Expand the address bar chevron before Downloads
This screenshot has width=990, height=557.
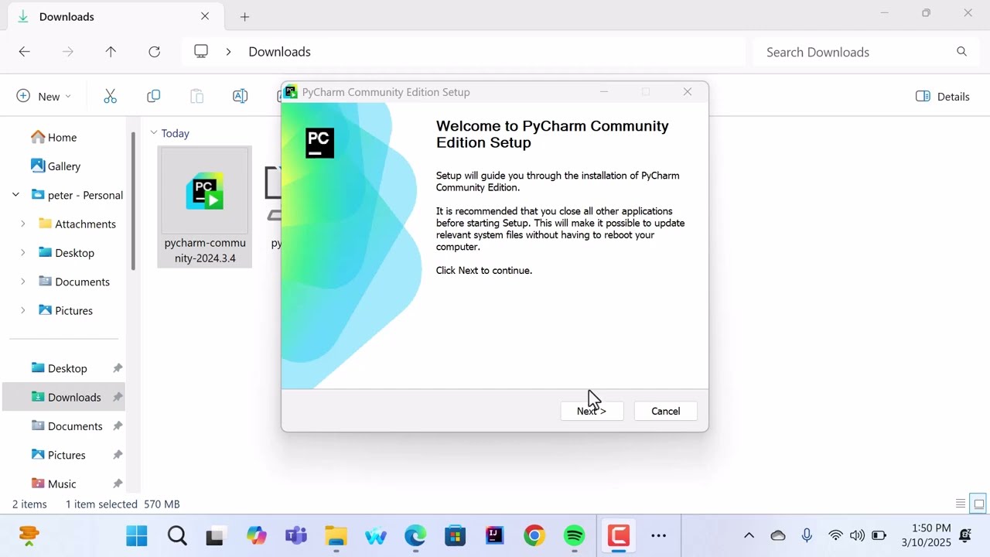228,52
